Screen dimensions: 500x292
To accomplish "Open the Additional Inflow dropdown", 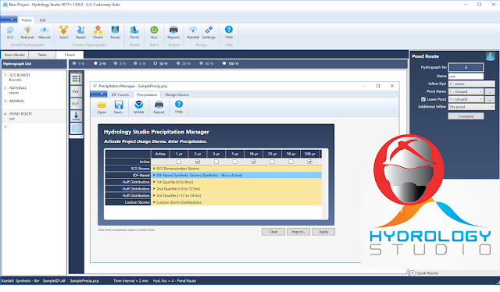I will (472, 107).
